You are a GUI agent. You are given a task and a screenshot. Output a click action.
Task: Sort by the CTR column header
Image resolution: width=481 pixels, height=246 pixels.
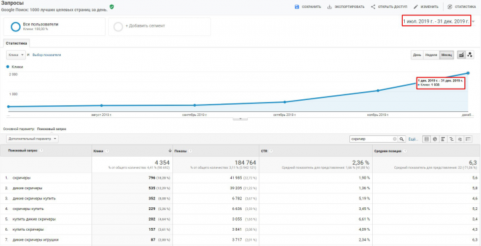point(264,151)
